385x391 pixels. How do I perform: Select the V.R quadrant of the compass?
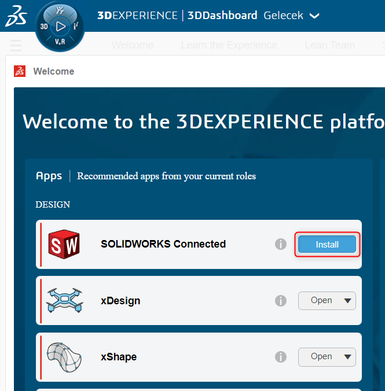pos(60,42)
